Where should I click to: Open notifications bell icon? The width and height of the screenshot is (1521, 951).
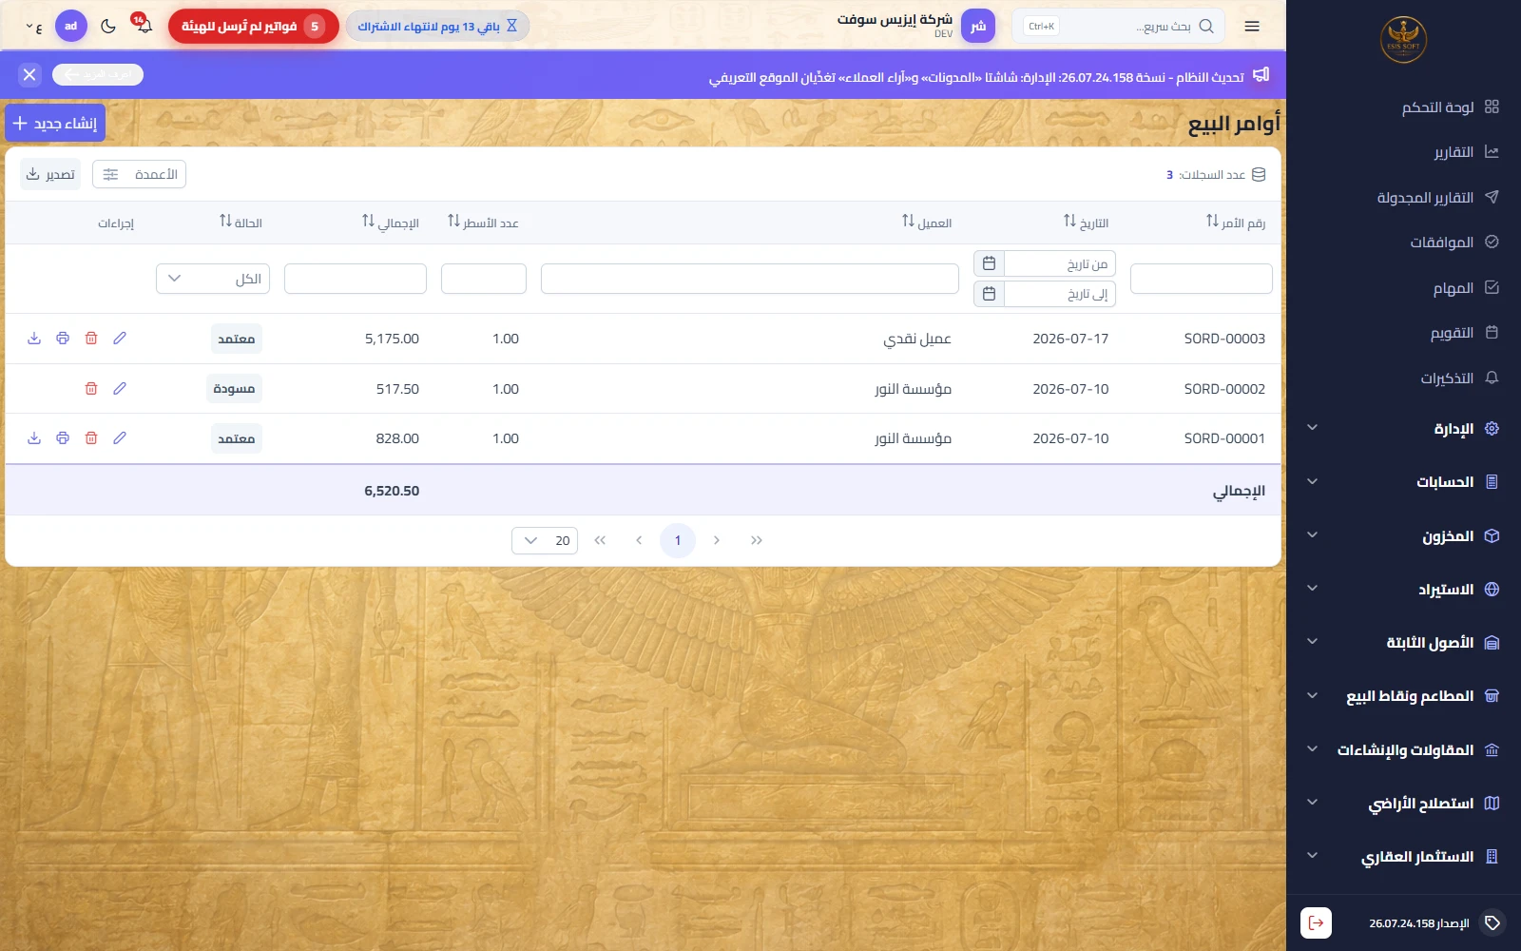point(144,26)
